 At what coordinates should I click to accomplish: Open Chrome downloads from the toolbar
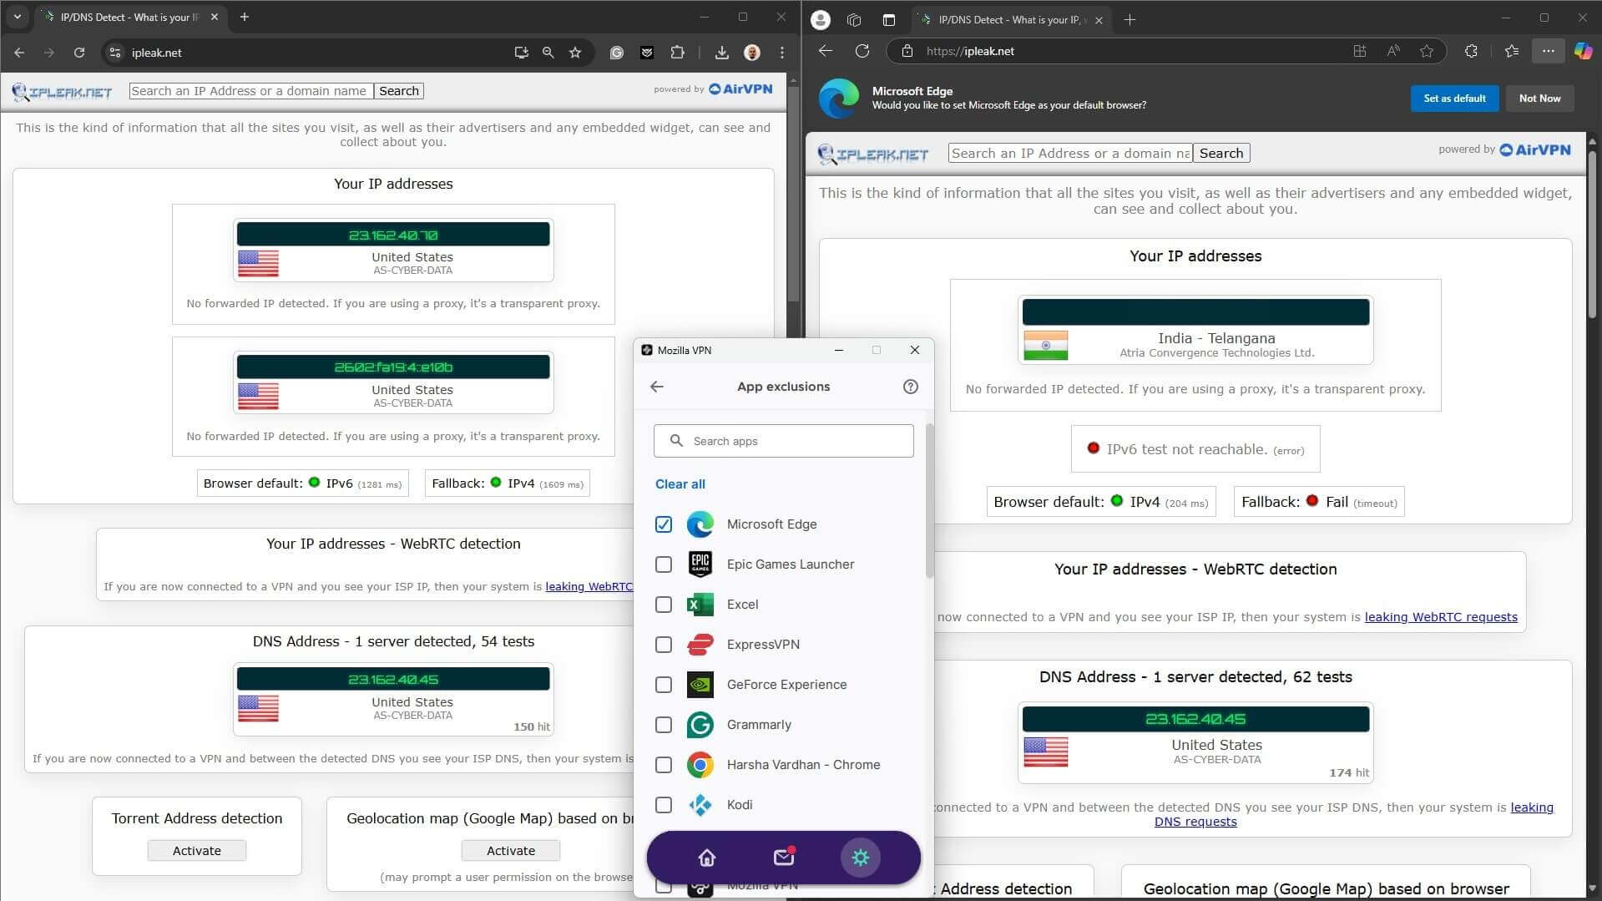[721, 53]
